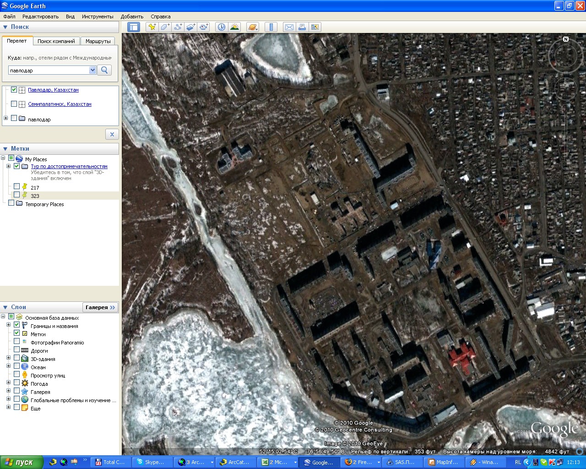Open the Тур по достопримечательностям link

(x=69, y=166)
